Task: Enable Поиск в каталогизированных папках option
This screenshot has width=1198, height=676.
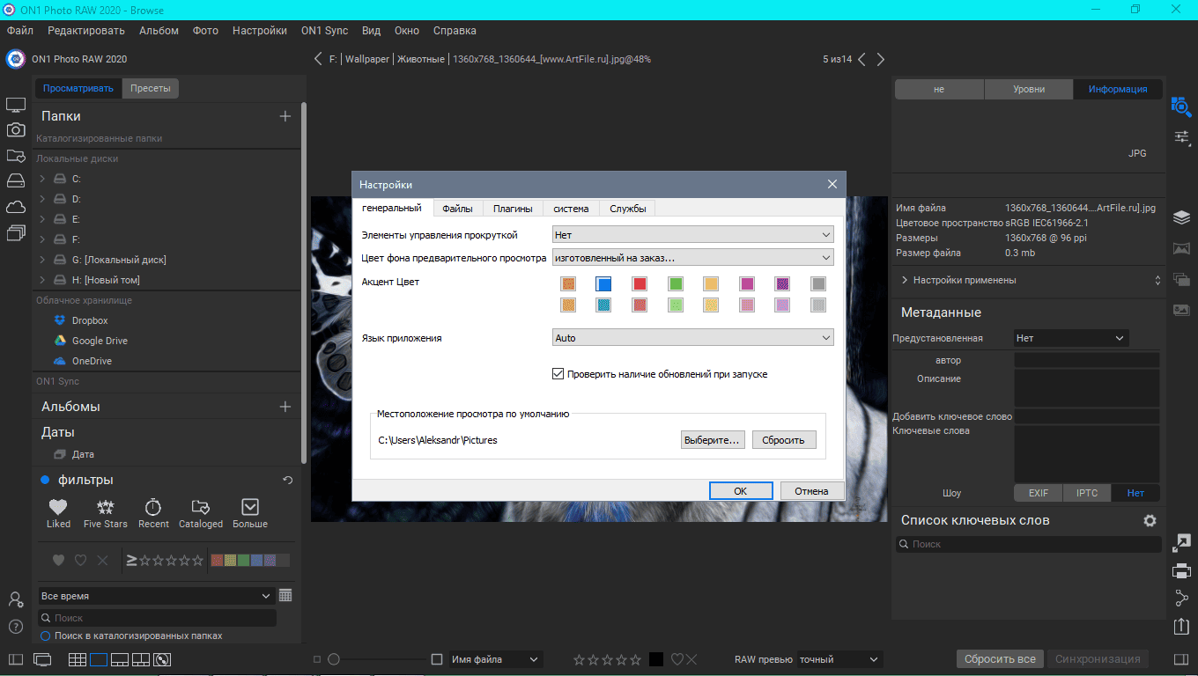Action: point(46,636)
